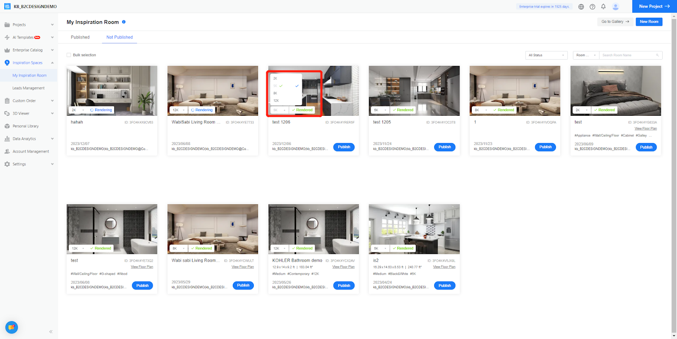Screen dimensions: 677x339
Task: Click the user avatar icon
Action: click(x=616, y=7)
